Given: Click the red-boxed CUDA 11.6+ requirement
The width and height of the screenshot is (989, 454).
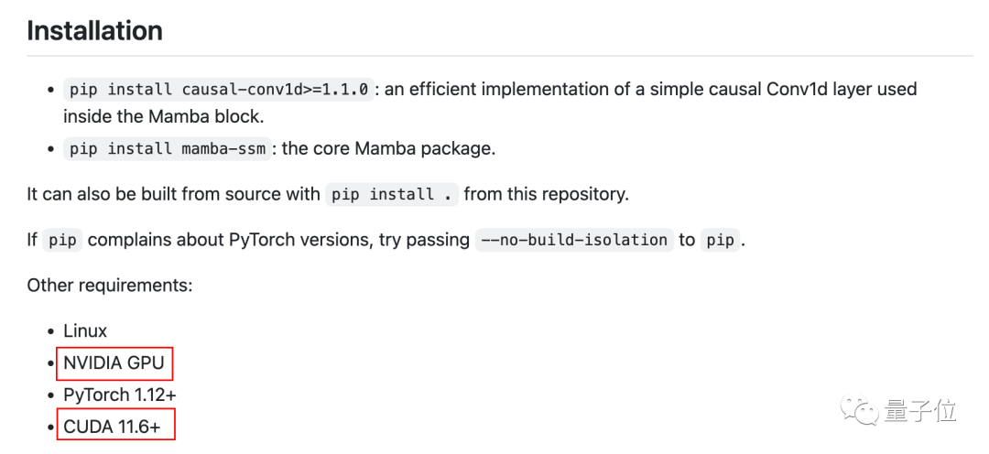Looking at the screenshot, I should click(114, 427).
